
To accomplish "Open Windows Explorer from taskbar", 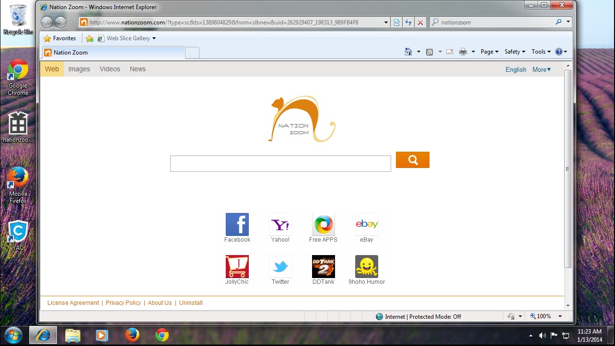I will coord(72,335).
